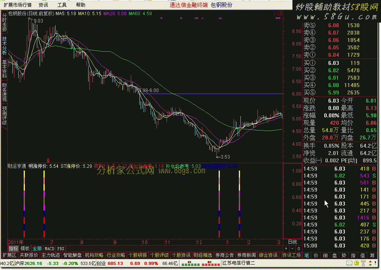Switch to the 分时走势 side tab
The width and height of the screenshot is (381, 270).
coord(4,23)
